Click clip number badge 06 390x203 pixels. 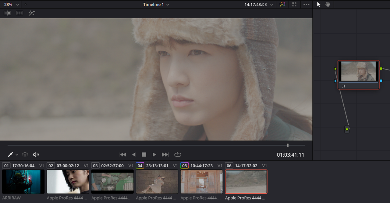(229, 165)
